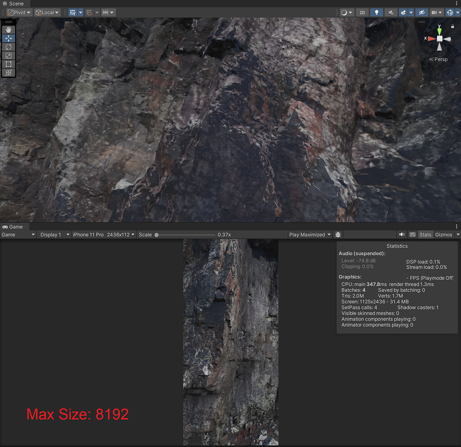Activate the Rotate tool
Screen dimensions: 461x447
pyautogui.click(x=9, y=47)
